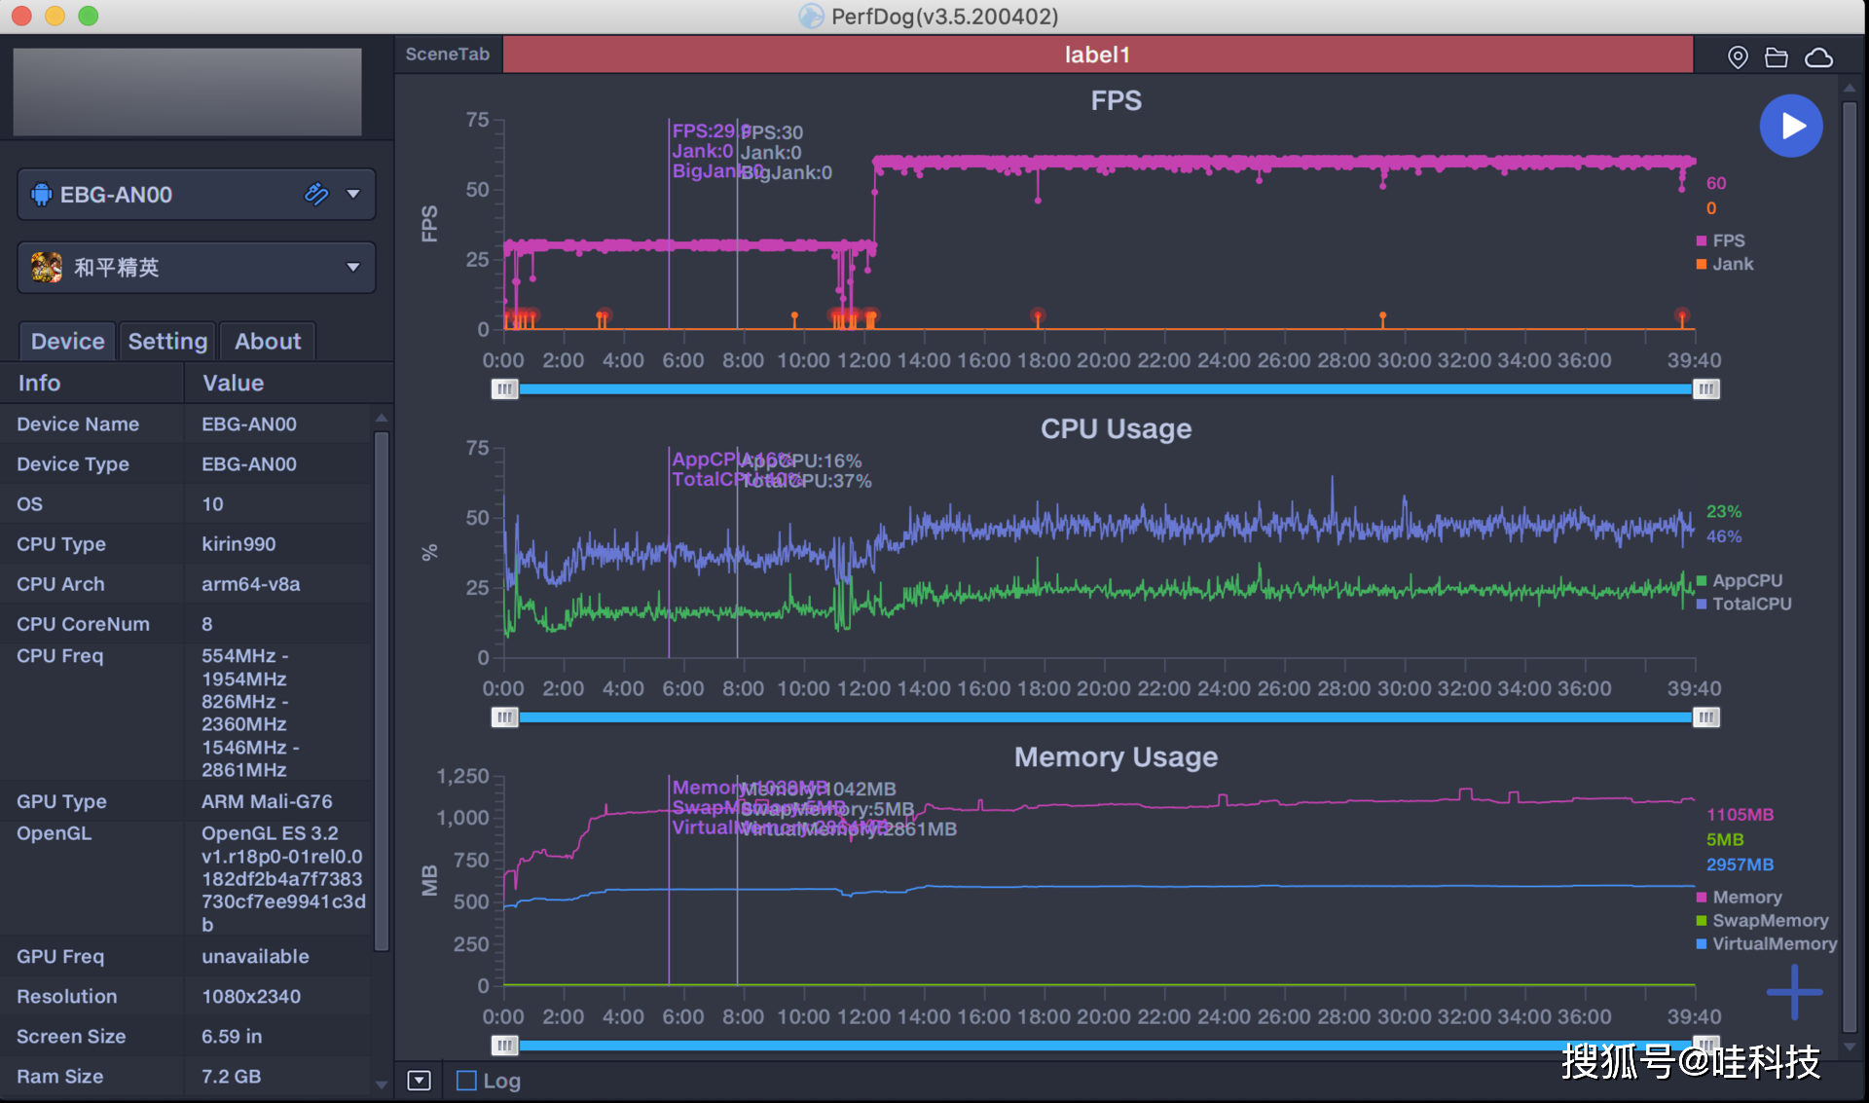
Task: Open the About tab
Action: point(268,342)
